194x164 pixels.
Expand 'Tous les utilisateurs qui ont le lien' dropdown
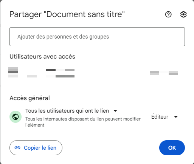pyautogui.click(x=71, y=111)
